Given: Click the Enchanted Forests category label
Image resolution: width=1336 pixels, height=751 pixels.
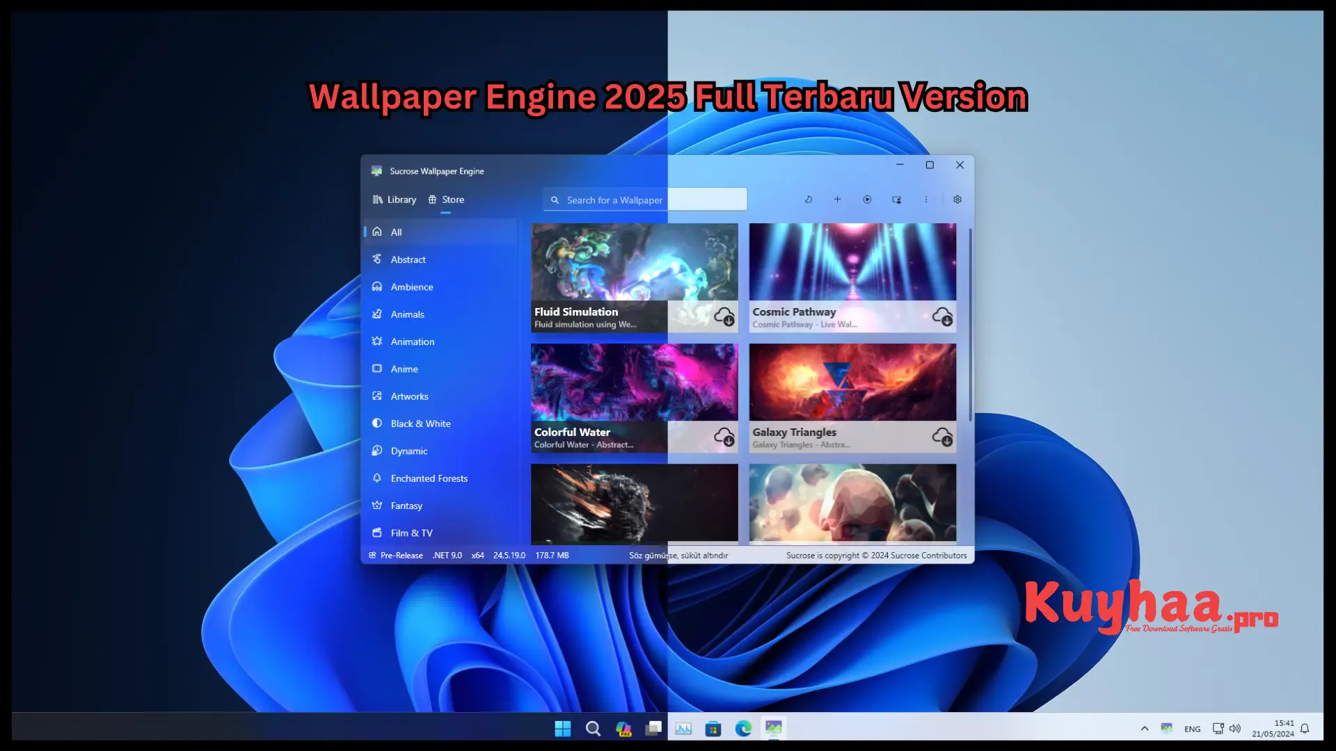Looking at the screenshot, I should pos(429,478).
